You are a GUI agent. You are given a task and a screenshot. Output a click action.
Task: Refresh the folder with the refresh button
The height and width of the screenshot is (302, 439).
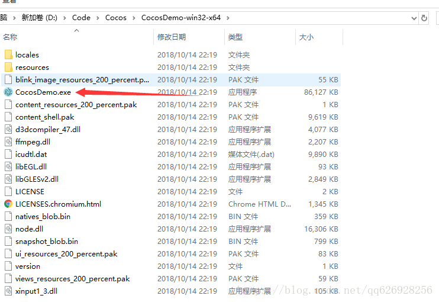coord(424,18)
